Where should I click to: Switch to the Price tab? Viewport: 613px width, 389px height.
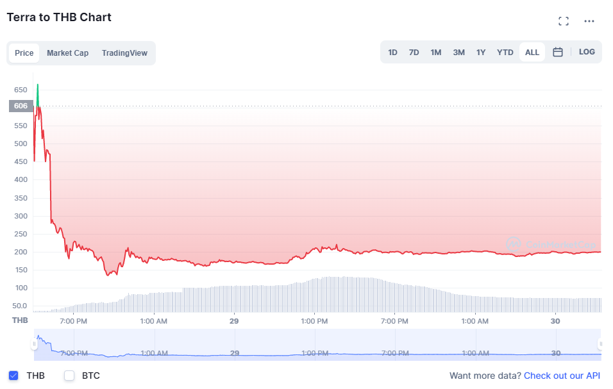[x=24, y=53]
